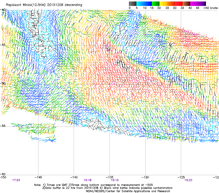This screenshot has height=193, width=219.
Task: Click the -150 longitude axis label
Action: [3, 177]
